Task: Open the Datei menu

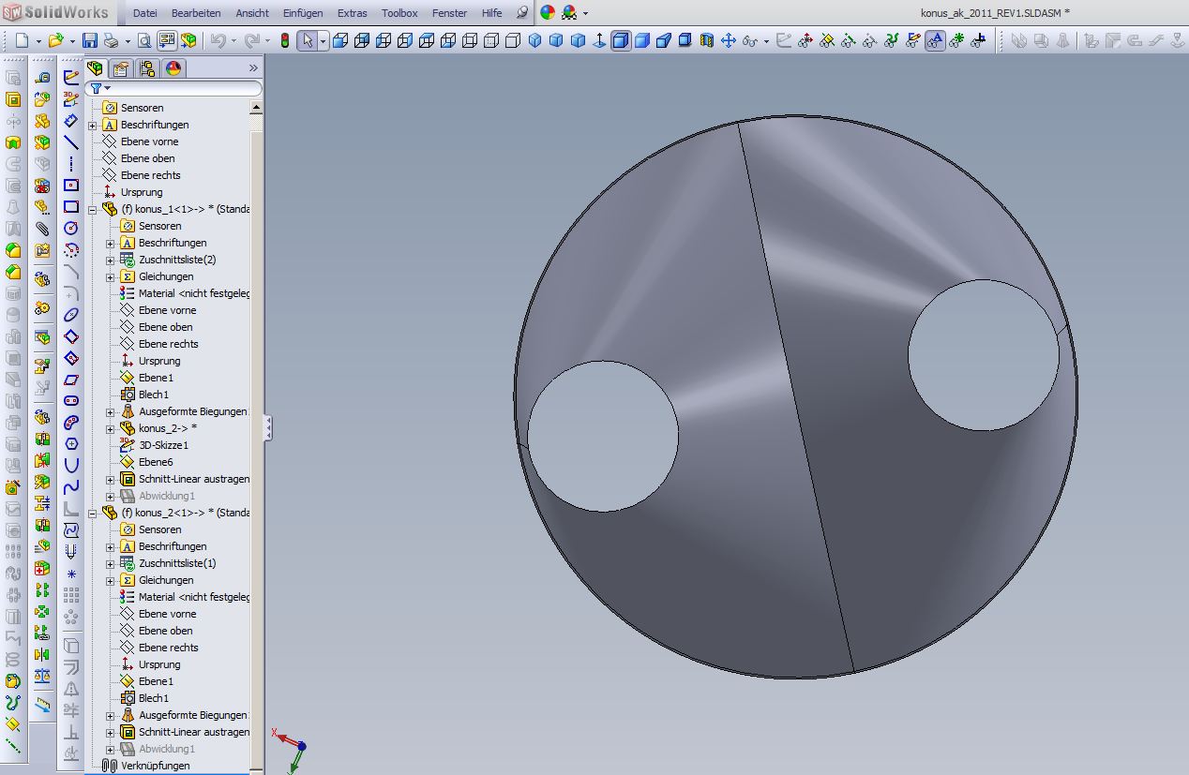Action: point(145,13)
